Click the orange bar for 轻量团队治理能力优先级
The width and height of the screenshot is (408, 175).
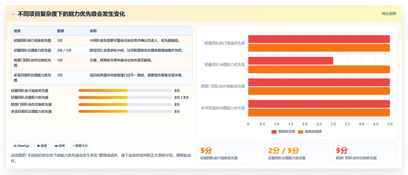pyautogui.click(x=319, y=69)
